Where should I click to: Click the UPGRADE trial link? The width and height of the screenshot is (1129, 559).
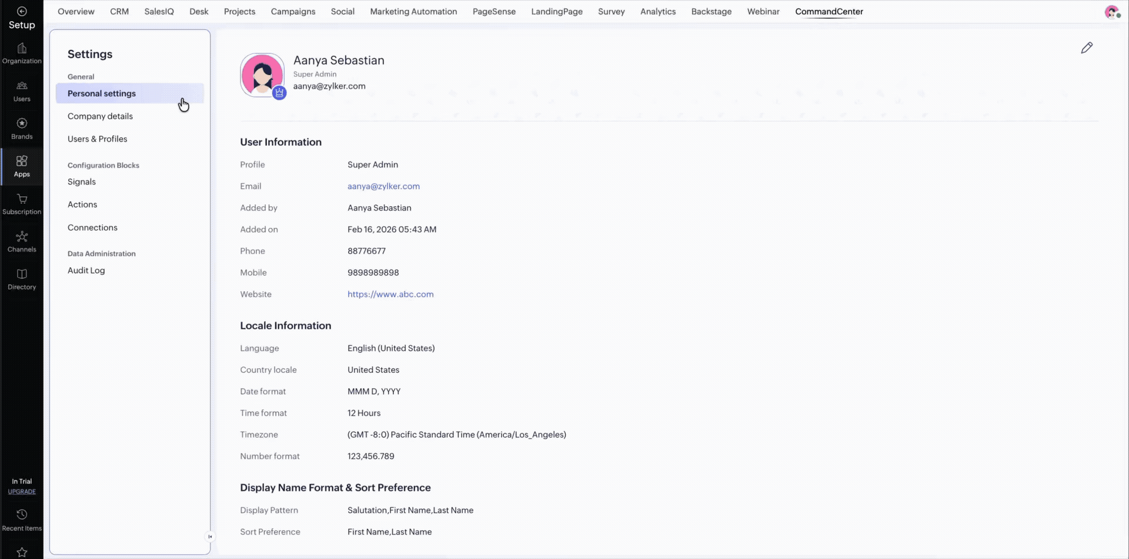pos(22,491)
